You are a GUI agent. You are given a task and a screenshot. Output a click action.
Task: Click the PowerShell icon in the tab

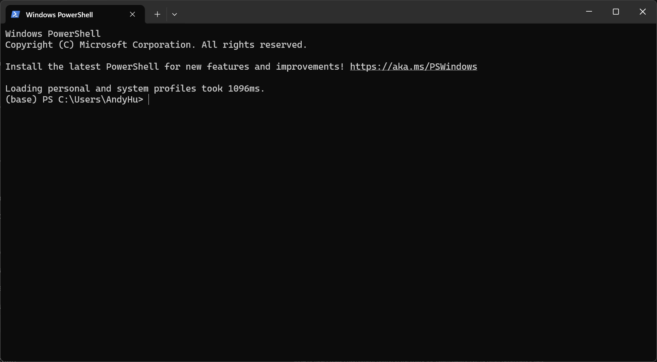16,14
